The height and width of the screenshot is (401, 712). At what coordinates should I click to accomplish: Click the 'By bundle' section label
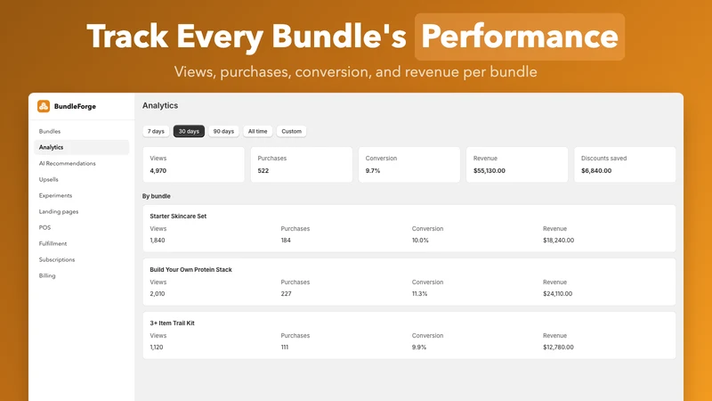tap(157, 196)
